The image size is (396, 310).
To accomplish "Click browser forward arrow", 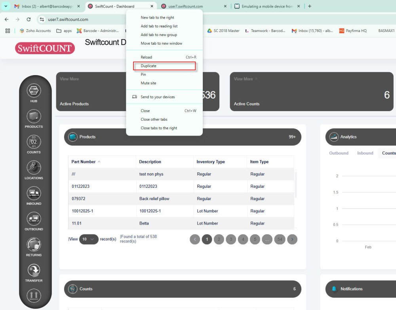I will point(17,19).
